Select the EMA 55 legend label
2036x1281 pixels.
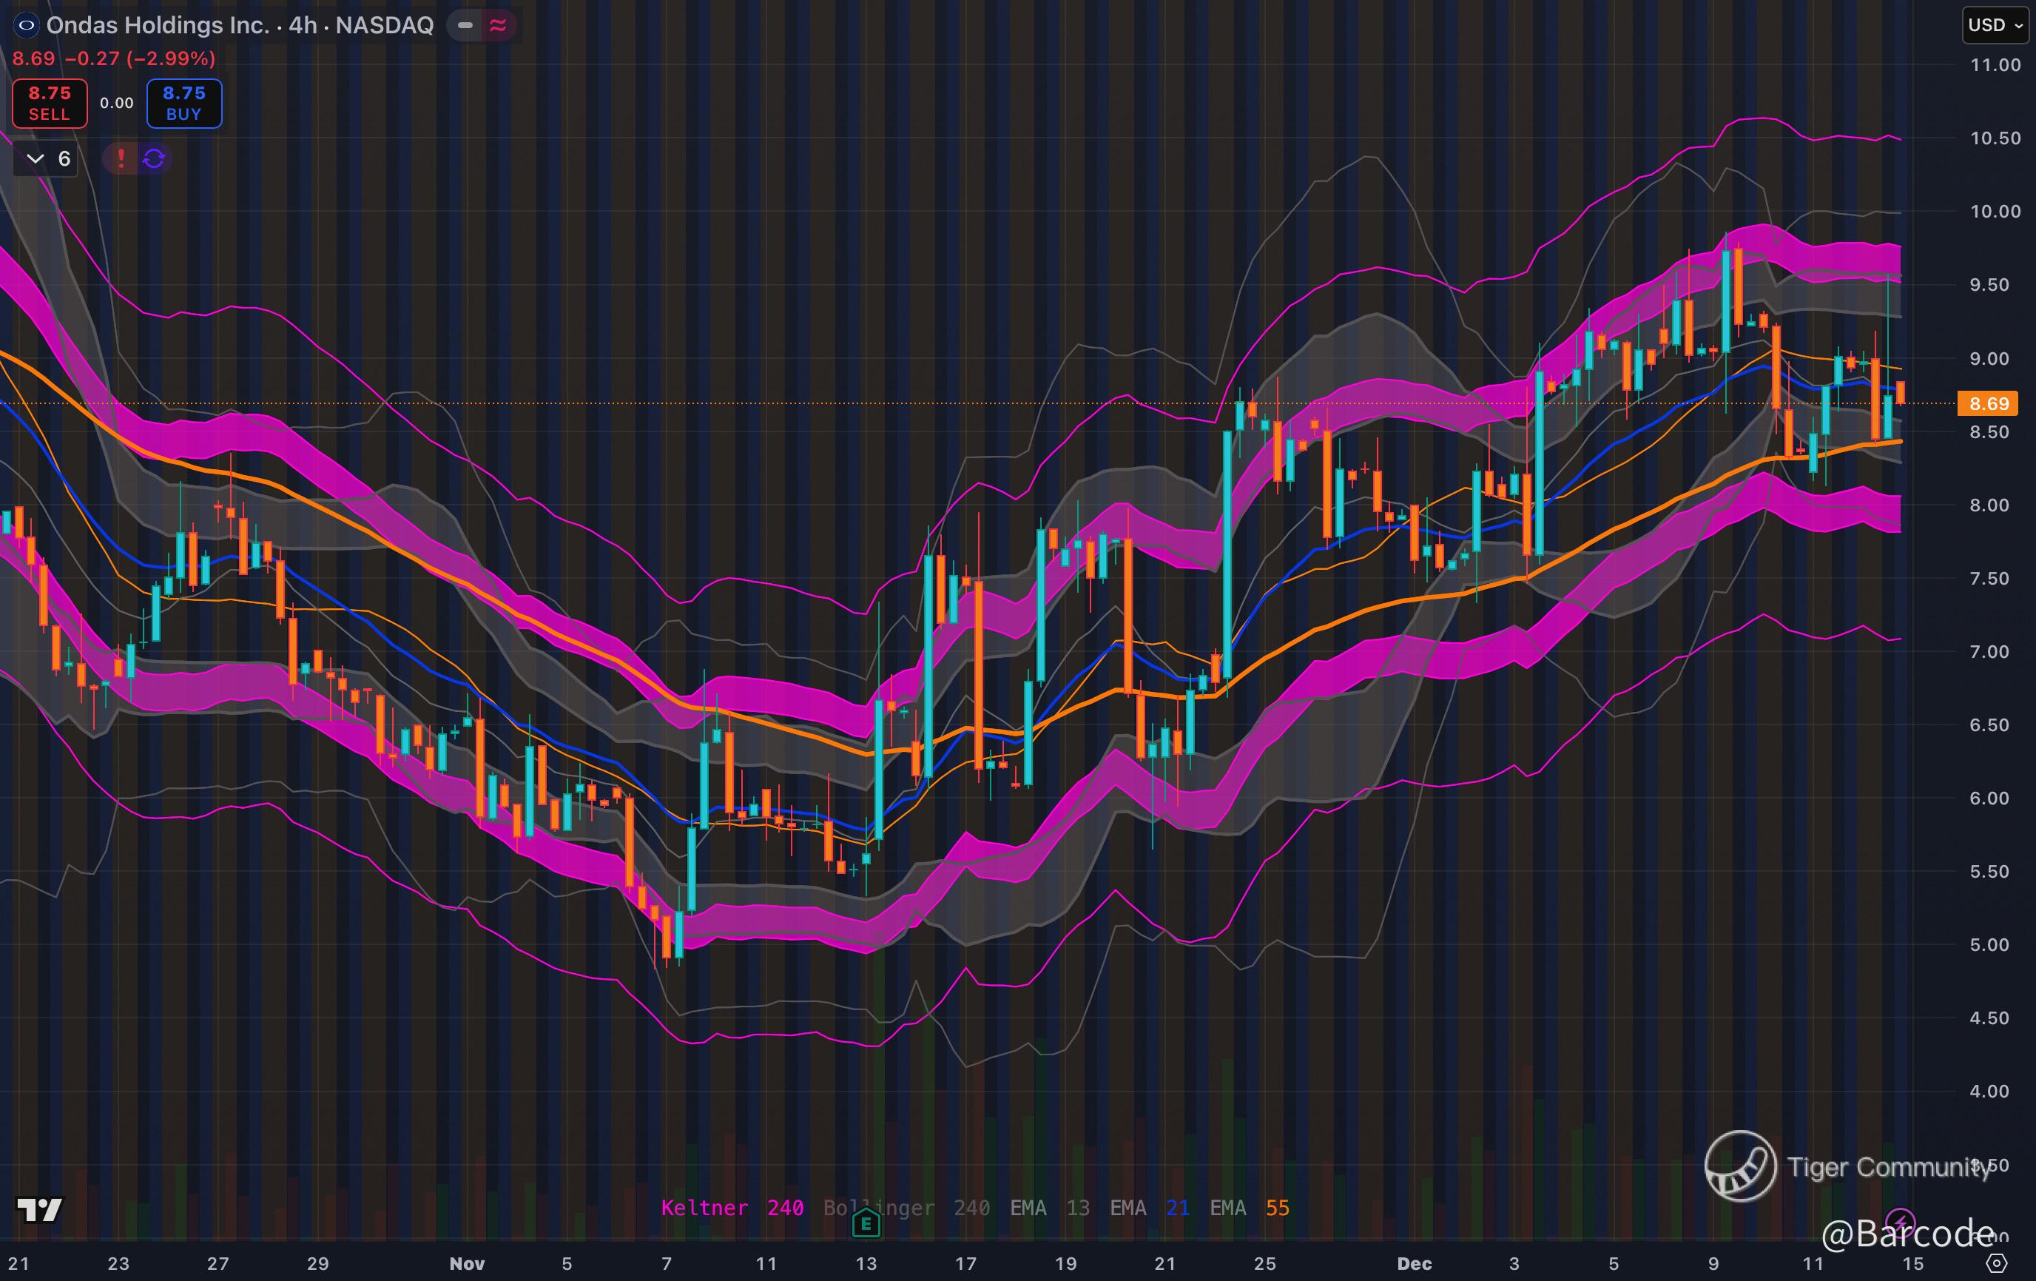pos(1249,1208)
